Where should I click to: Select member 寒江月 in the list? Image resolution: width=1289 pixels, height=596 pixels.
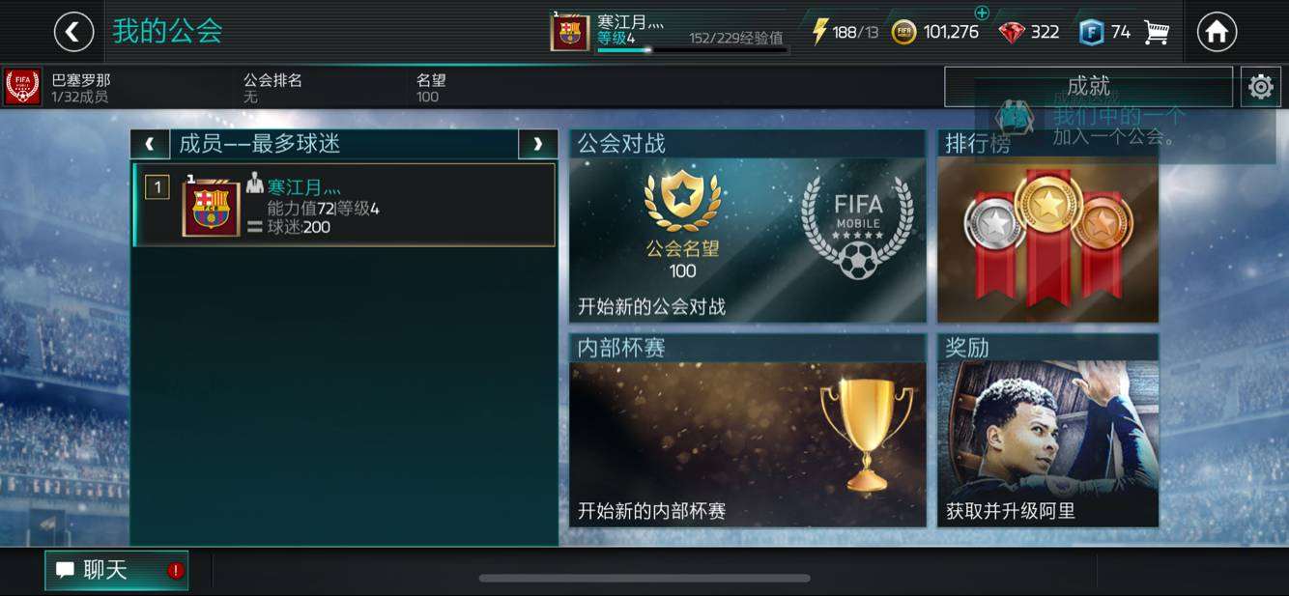[344, 205]
